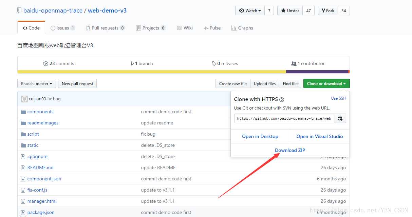Image resolution: width=412 pixels, height=217 pixels.
Task: Open the Branch: master dropdown
Action: (x=37, y=84)
